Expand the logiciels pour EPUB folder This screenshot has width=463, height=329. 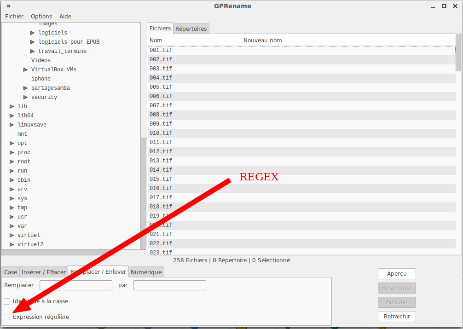[33, 42]
